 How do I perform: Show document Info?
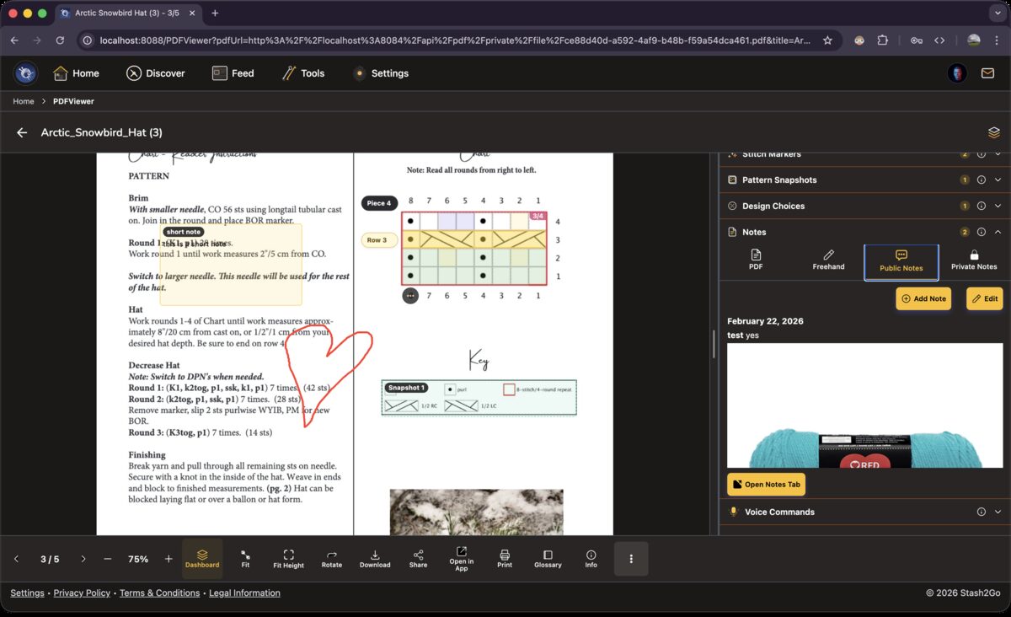tap(591, 558)
